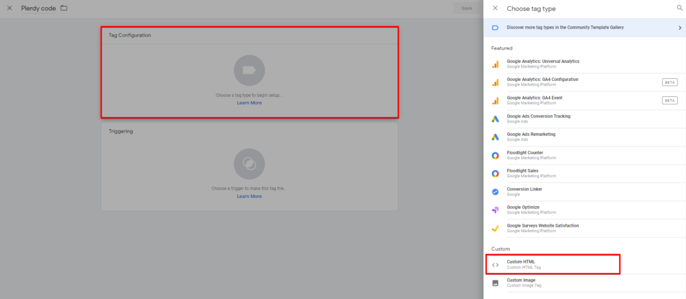Click the BETA badge on GA4 Event
Screen dimensions: 686x299
coord(670,100)
